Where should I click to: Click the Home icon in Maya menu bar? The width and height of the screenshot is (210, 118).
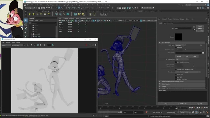25,5
